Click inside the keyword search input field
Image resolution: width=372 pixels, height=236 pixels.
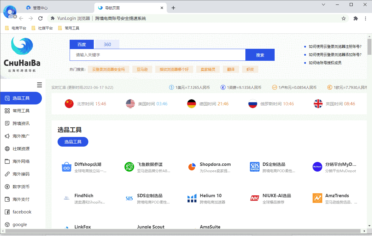pos(157,54)
